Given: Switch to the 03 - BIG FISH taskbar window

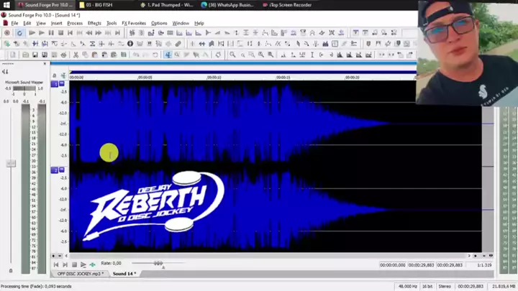Looking at the screenshot, I should pyautogui.click(x=96, y=5).
